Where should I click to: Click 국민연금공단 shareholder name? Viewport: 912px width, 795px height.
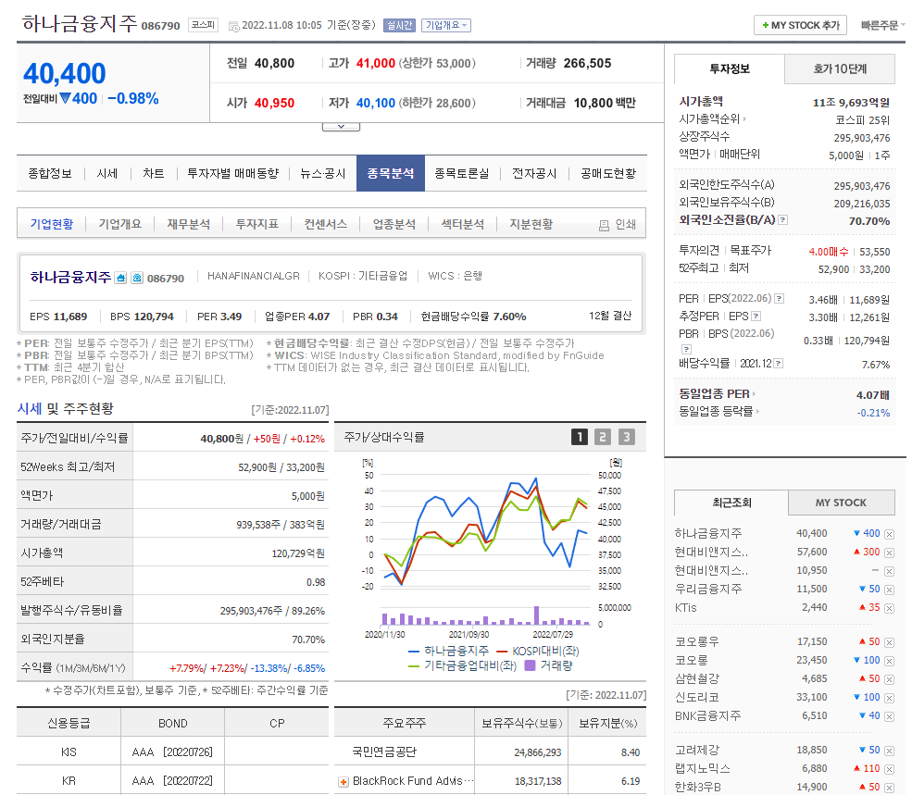coord(384,752)
